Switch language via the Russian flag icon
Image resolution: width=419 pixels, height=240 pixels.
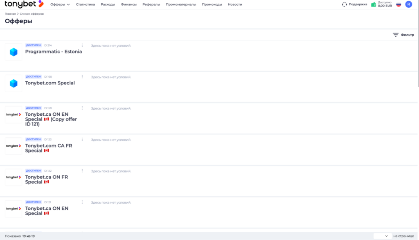click(x=399, y=4)
